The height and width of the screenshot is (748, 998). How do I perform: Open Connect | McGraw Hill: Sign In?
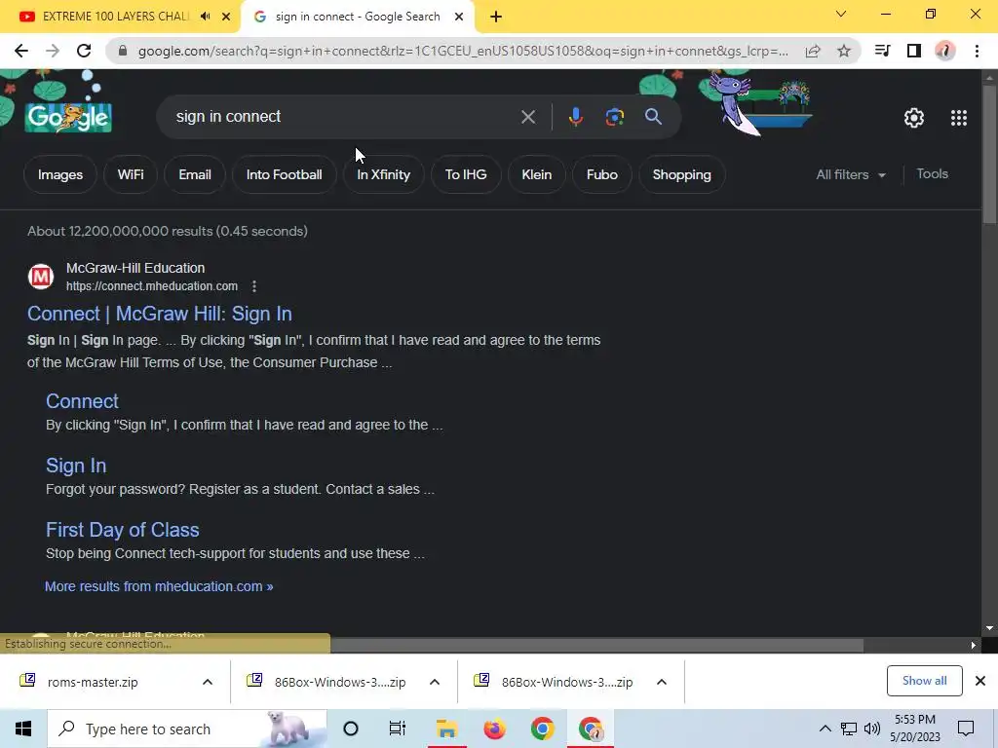point(160,315)
